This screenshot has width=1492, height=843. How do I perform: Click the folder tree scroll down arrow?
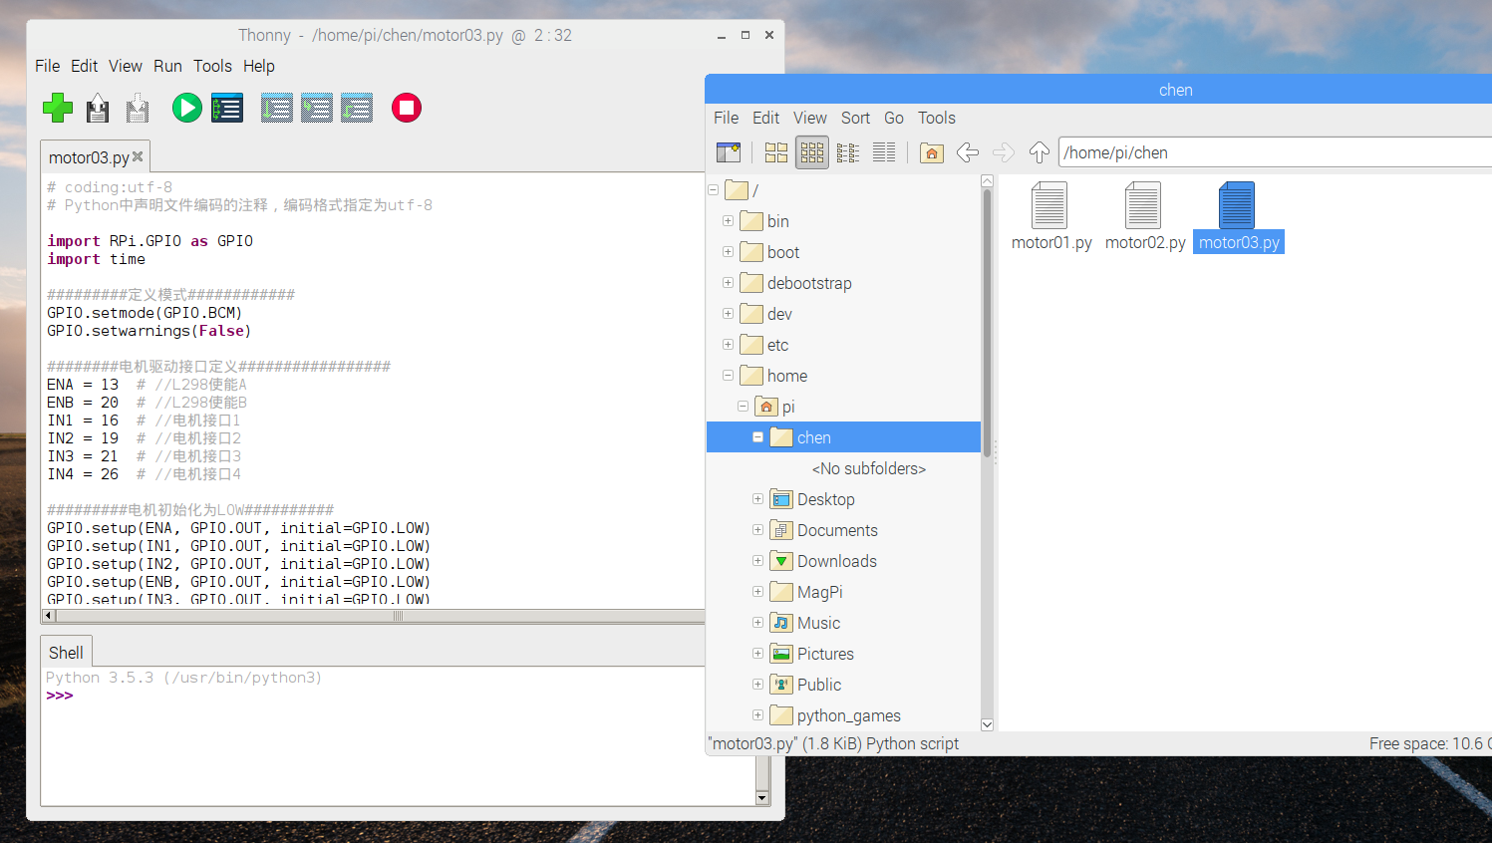987,724
